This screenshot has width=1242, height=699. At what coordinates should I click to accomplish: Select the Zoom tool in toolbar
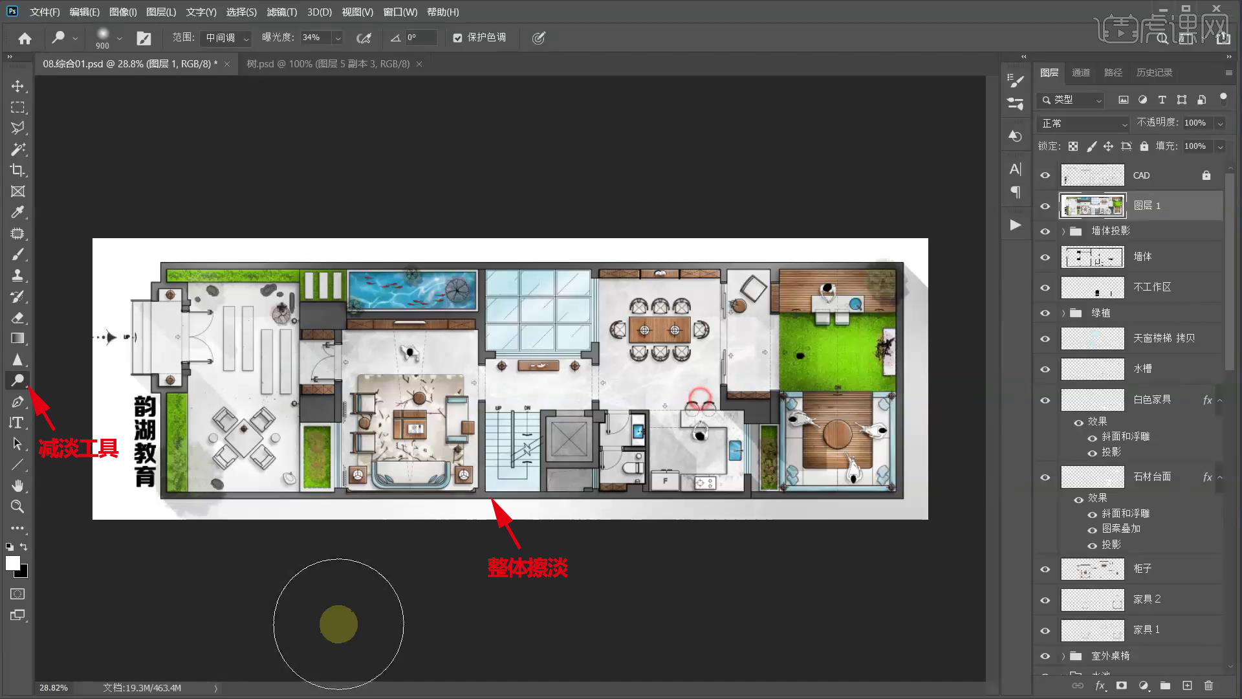click(x=17, y=506)
